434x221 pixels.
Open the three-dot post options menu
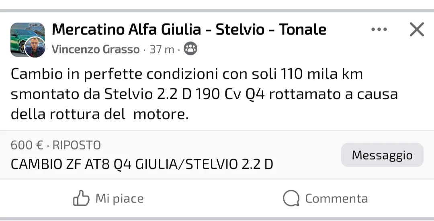coord(379,30)
